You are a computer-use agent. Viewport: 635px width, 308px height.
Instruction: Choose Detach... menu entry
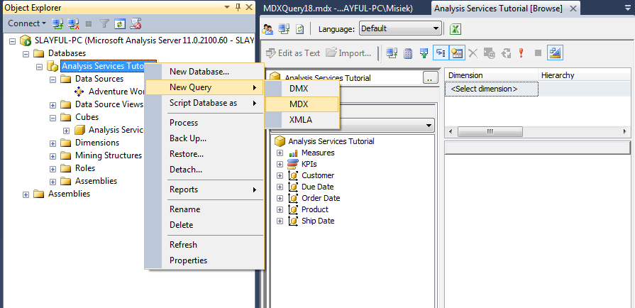point(204,170)
